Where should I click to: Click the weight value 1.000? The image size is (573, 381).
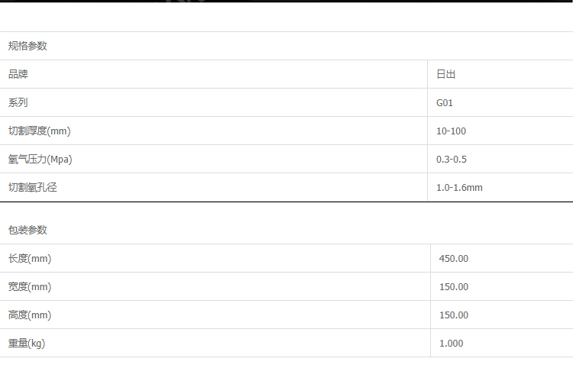pos(452,343)
